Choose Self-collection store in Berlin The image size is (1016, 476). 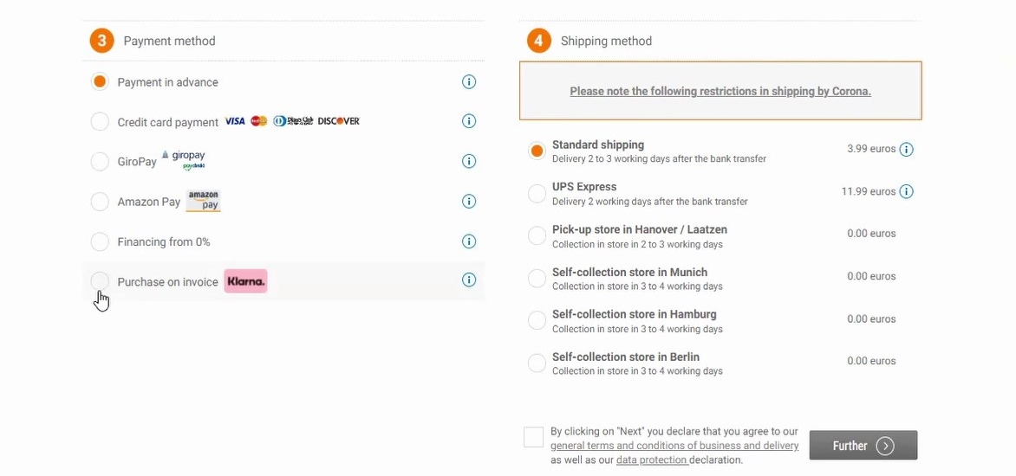tap(537, 363)
